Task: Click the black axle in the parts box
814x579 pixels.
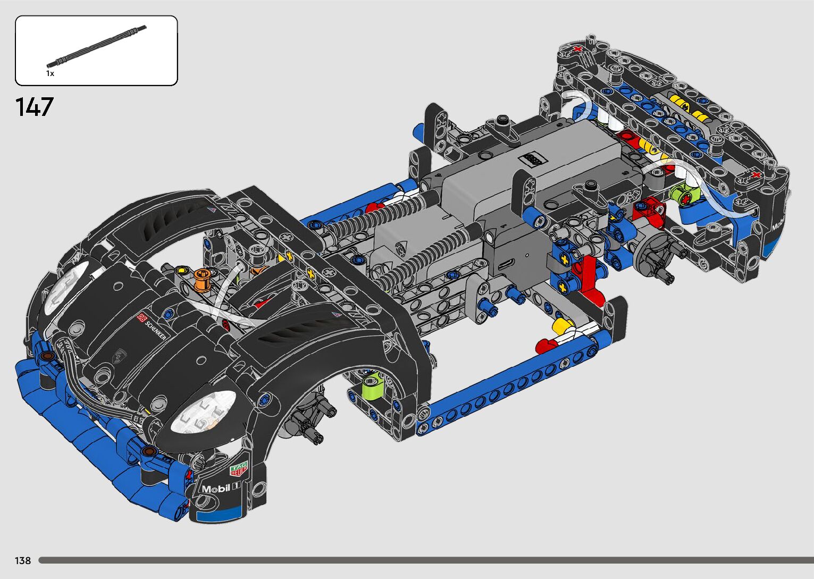Action: [97, 45]
